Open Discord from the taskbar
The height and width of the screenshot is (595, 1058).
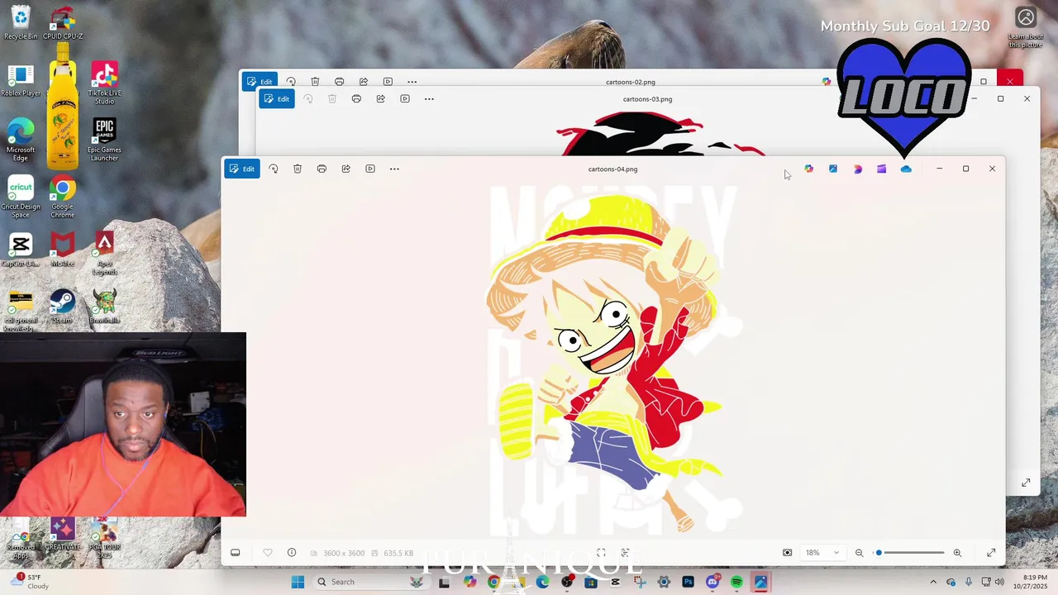[712, 582]
